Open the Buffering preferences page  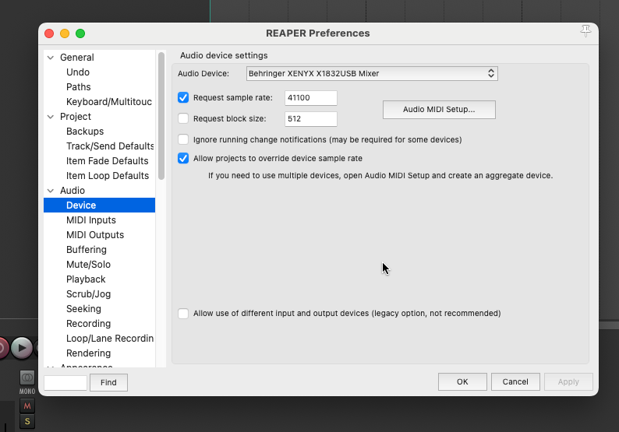point(87,250)
